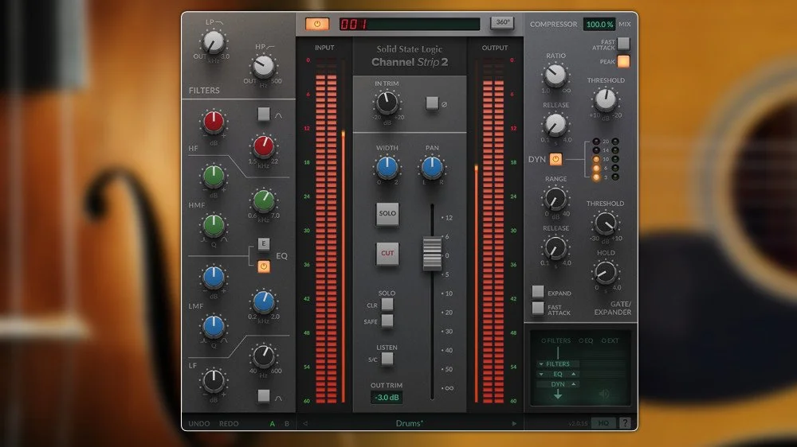
Task: Adjust the compressor THRESHOLD knob
Action: click(x=605, y=100)
